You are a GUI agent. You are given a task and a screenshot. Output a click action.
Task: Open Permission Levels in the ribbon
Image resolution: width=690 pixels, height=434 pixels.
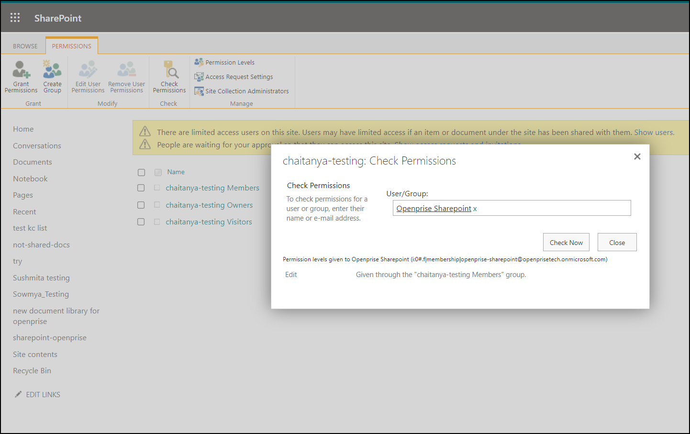224,62
